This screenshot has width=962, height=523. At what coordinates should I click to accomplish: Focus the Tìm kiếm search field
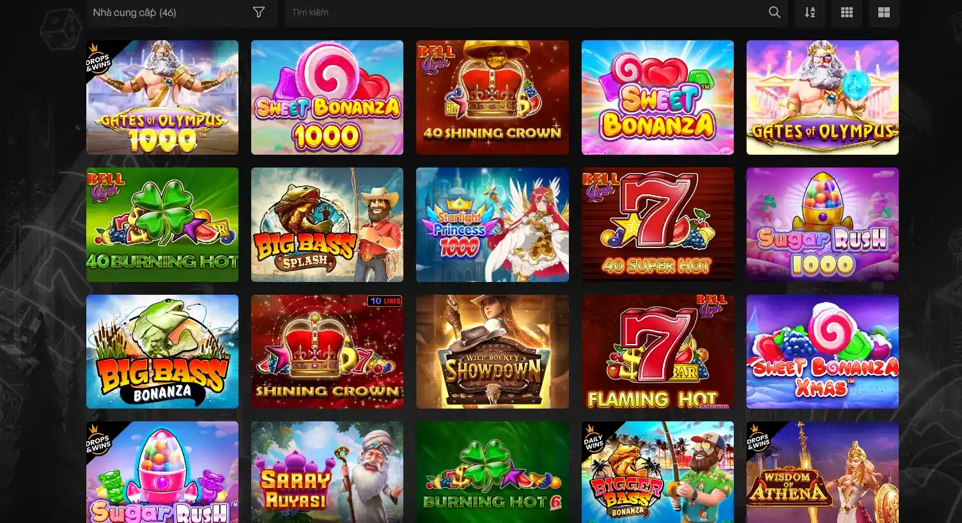[x=527, y=12]
